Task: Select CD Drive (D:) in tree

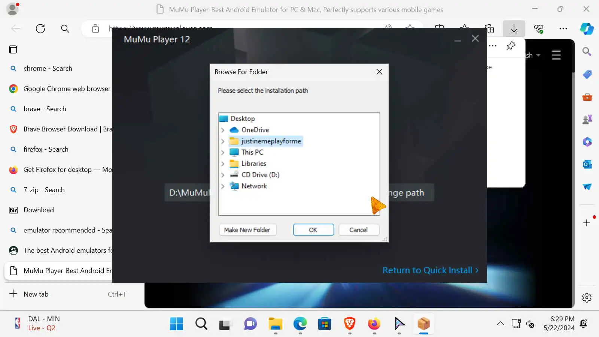Action: click(260, 175)
